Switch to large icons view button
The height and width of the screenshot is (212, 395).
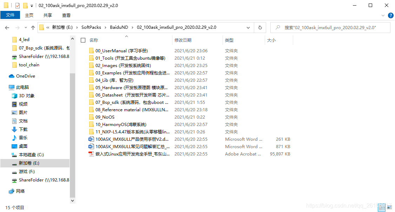(389, 207)
